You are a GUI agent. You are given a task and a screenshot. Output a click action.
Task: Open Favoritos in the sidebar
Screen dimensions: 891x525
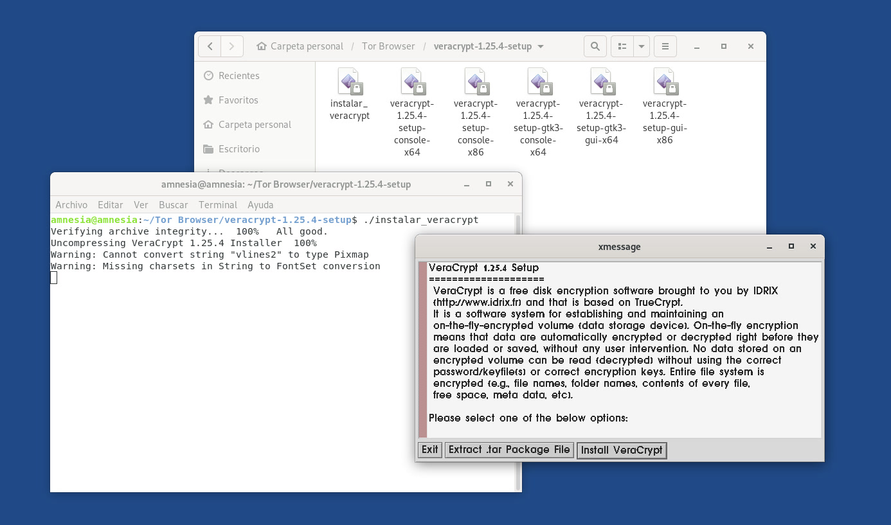238,100
